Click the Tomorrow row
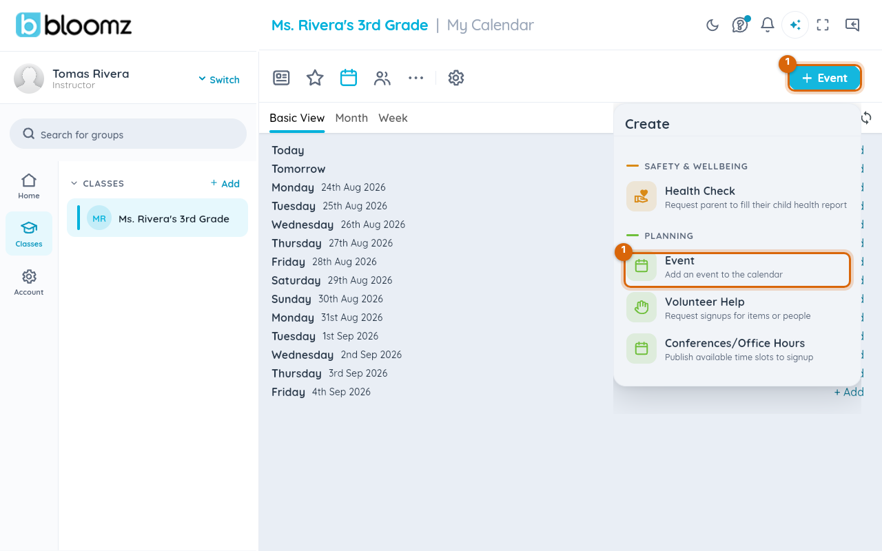Screen dimensions: 882x551 [298, 169]
